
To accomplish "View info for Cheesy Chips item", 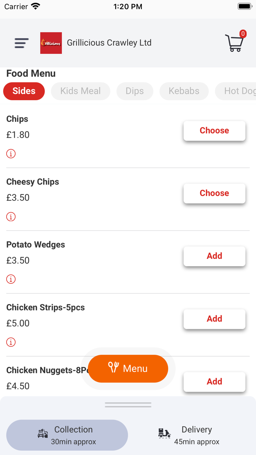I will 11,217.
